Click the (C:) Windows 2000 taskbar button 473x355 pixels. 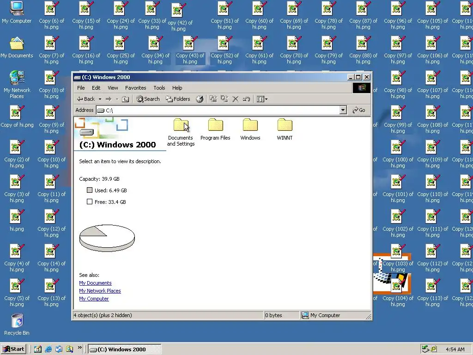[x=125, y=349]
